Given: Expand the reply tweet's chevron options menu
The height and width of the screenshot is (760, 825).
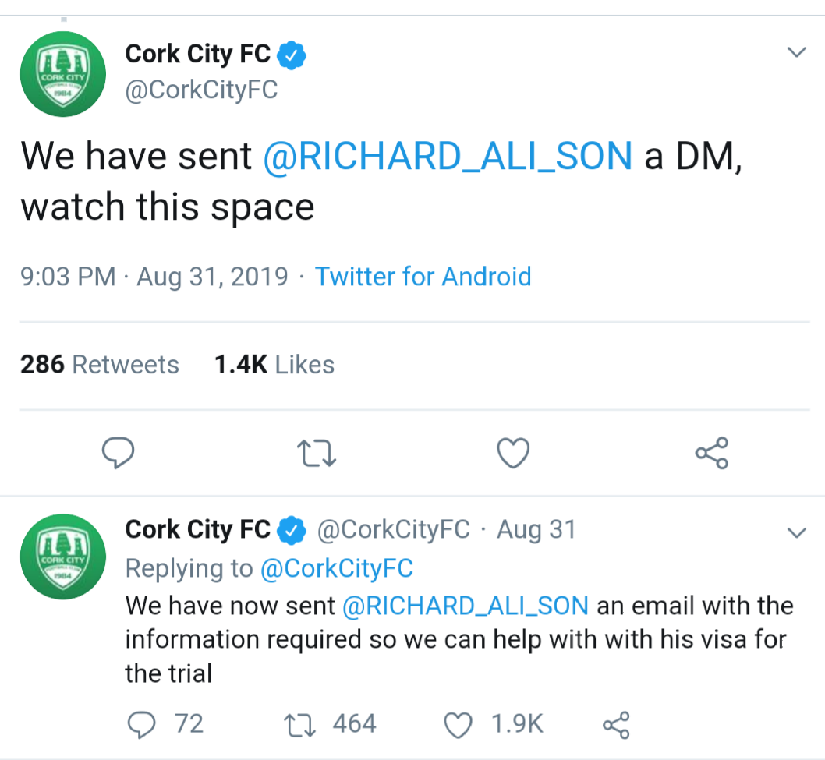Looking at the screenshot, I should (x=797, y=533).
